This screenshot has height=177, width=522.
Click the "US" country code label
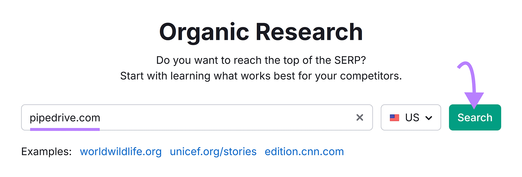click(x=412, y=118)
